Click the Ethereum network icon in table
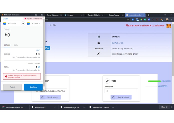This screenshot has height=123, width=174. click(x=99, y=37)
